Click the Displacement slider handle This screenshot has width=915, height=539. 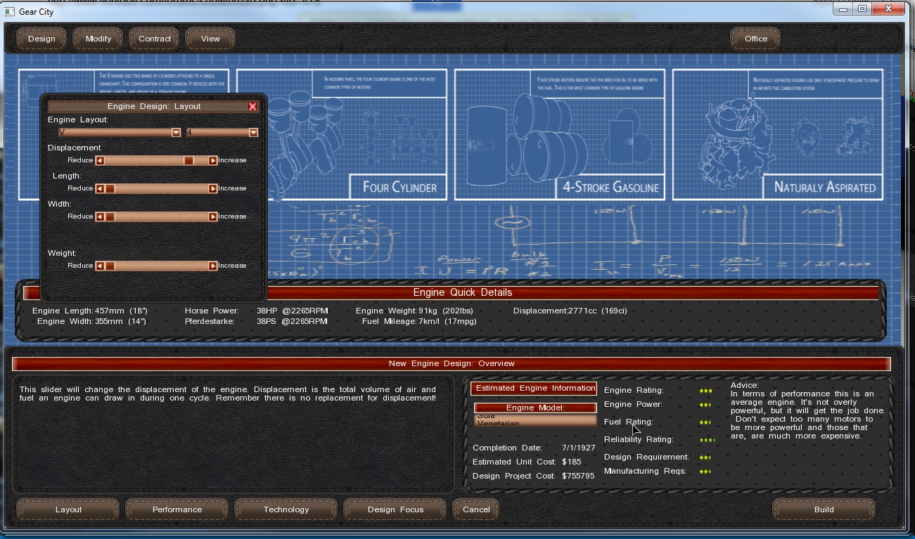click(188, 160)
